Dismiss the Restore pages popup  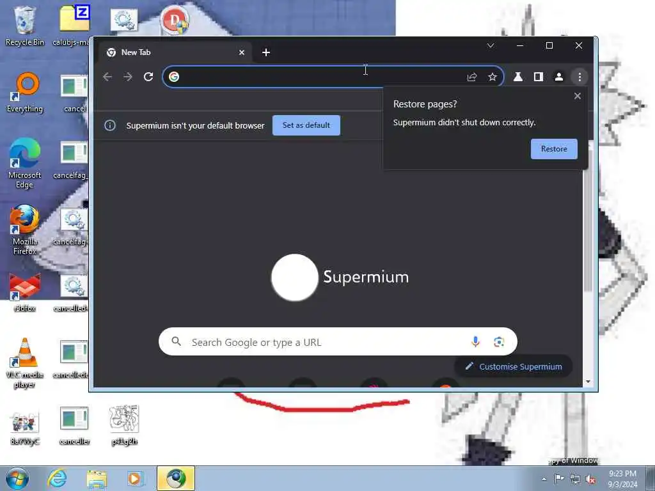(578, 96)
